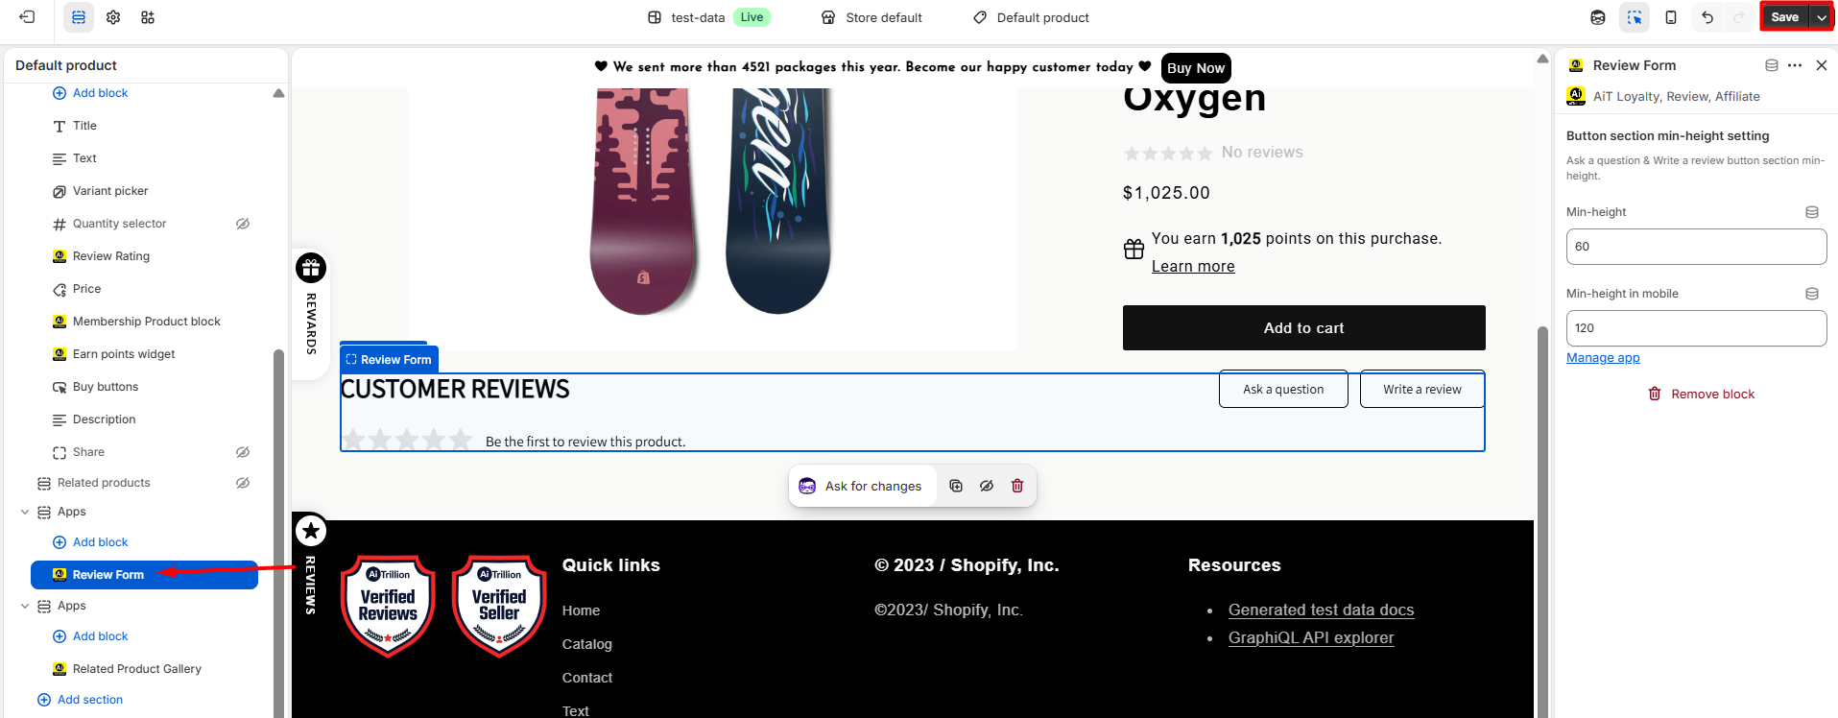Switch to mobile preview icon

tap(1671, 17)
